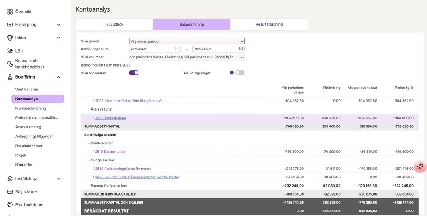Expand account 2893 row arrow
Image resolution: width=427 pixels, height=216 pixels.
(93, 177)
